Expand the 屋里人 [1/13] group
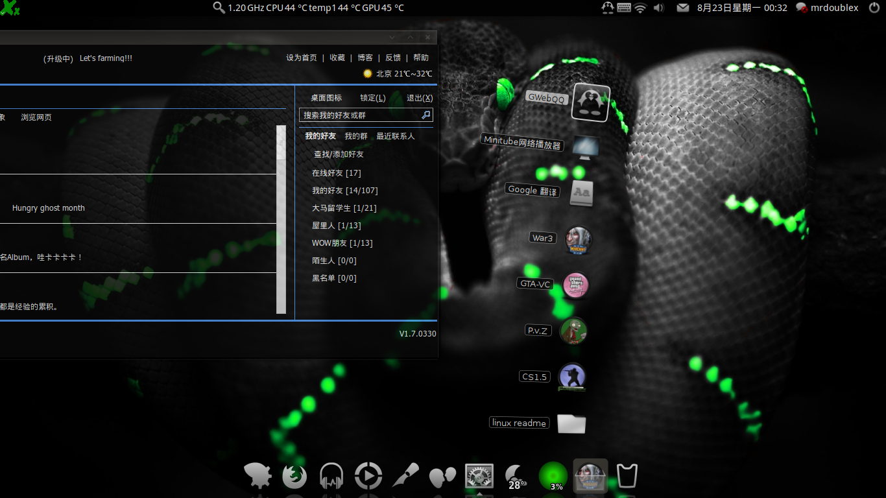 336,226
